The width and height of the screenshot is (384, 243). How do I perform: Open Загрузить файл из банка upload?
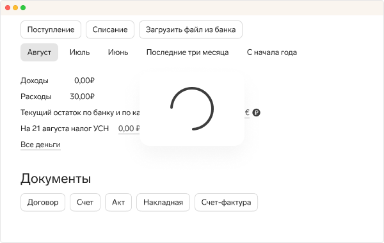click(191, 29)
